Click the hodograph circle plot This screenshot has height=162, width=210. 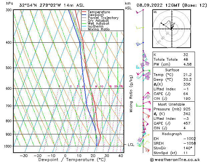coord(171,28)
